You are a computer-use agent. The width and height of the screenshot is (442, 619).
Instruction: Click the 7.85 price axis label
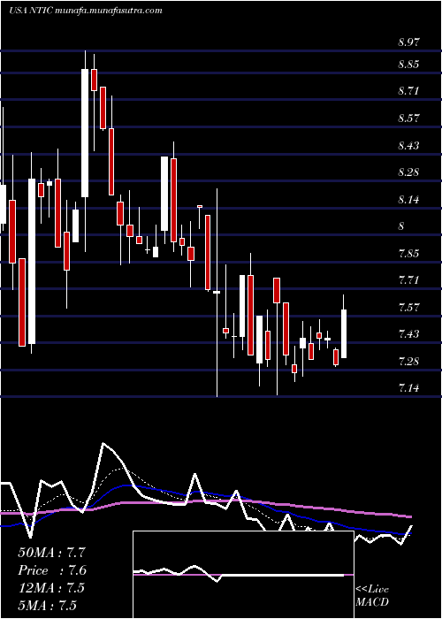409,254
